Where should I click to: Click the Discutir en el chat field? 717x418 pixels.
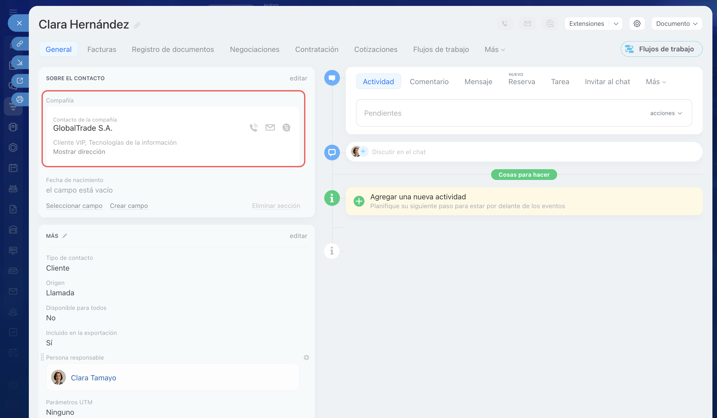[x=398, y=152]
